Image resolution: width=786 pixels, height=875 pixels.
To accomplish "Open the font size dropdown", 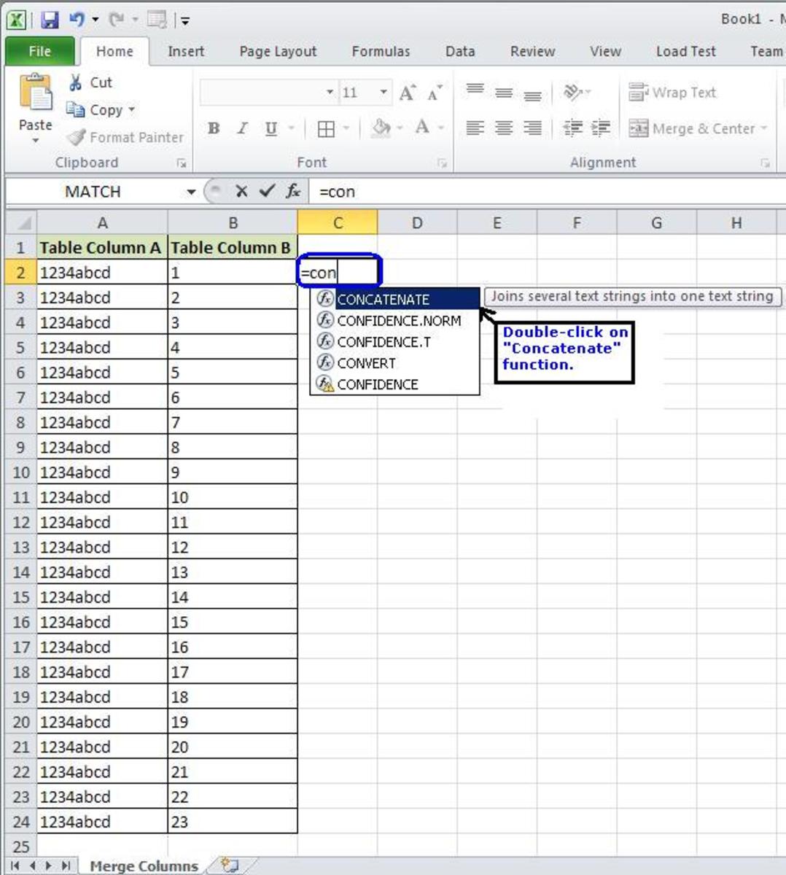I will click(x=383, y=92).
